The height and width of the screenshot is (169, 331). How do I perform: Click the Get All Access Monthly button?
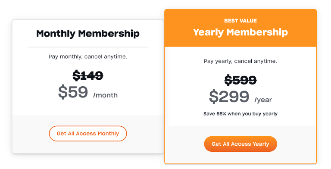[x=88, y=134]
